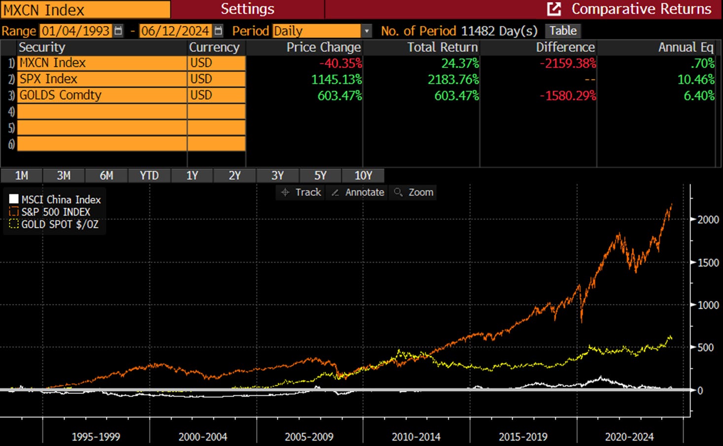Select the 2Y range tab
The height and width of the screenshot is (446, 723).
pos(235,175)
